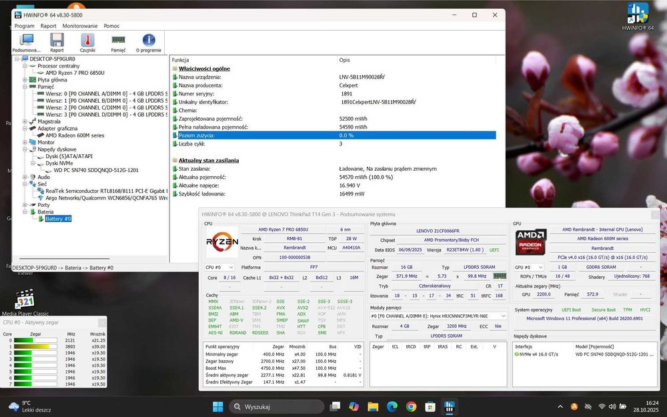Expand the Monitor tree node
Image resolution: width=667 pixels, height=417 pixels.
pos(25,142)
